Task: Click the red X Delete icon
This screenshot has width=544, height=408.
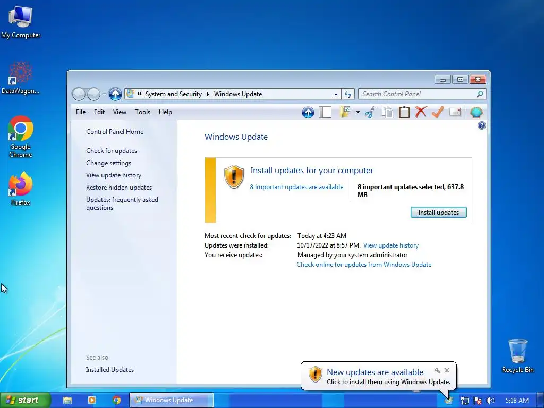Action: (x=421, y=112)
